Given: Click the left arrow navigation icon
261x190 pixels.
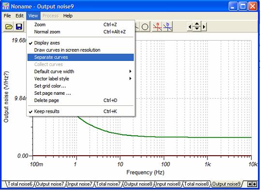Looking at the screenshot, I should click(189, 27).
